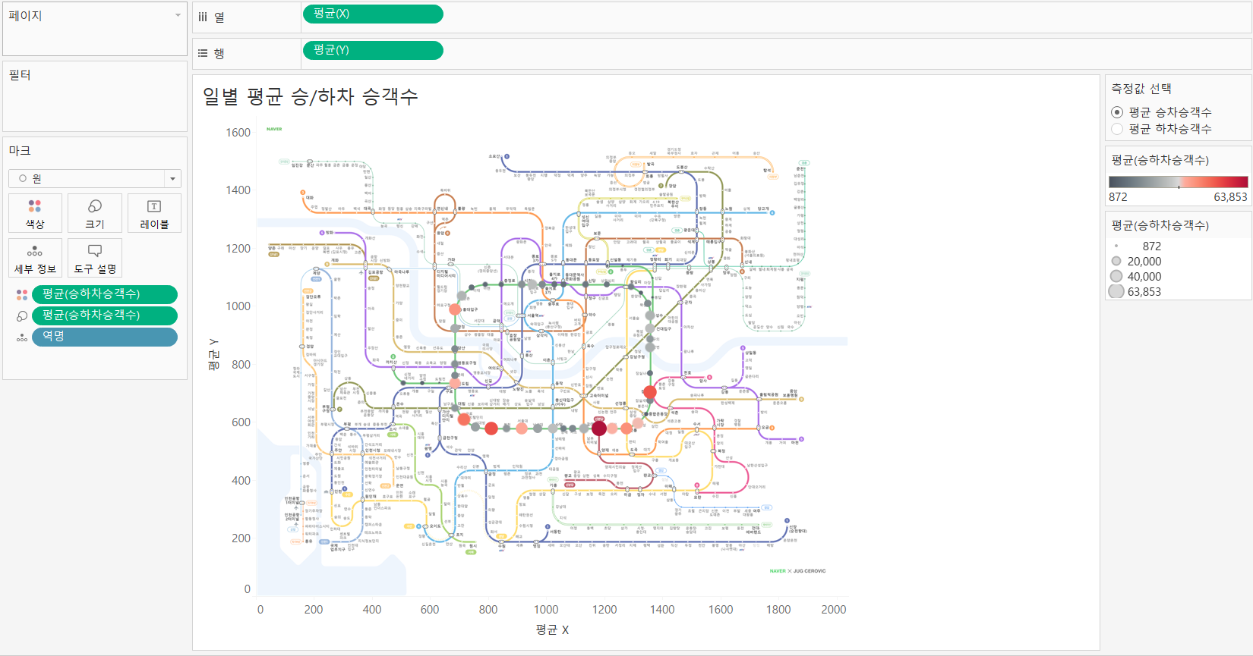This screenshot has width=1253, height=656.
Task: Click the 마크 card header
Action: coord(20,150)
